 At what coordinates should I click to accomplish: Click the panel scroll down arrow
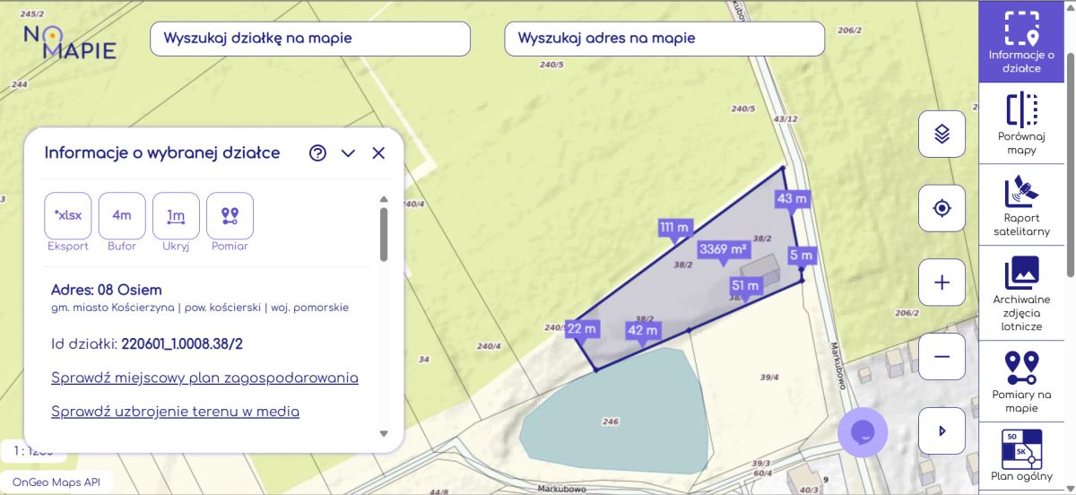tap(384, 433)
